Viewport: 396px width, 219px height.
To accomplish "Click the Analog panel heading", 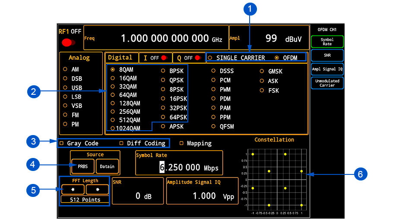I will pos(79,58).
